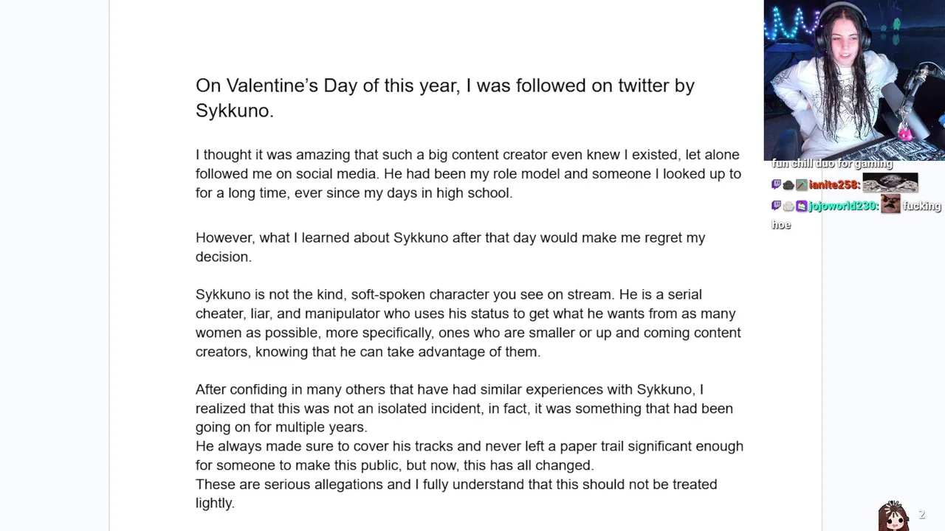The width and height of the screenshot is (945, 531).
Task: Click the white cloud badge beside jojoworld230
Action: tap(788, 206)
